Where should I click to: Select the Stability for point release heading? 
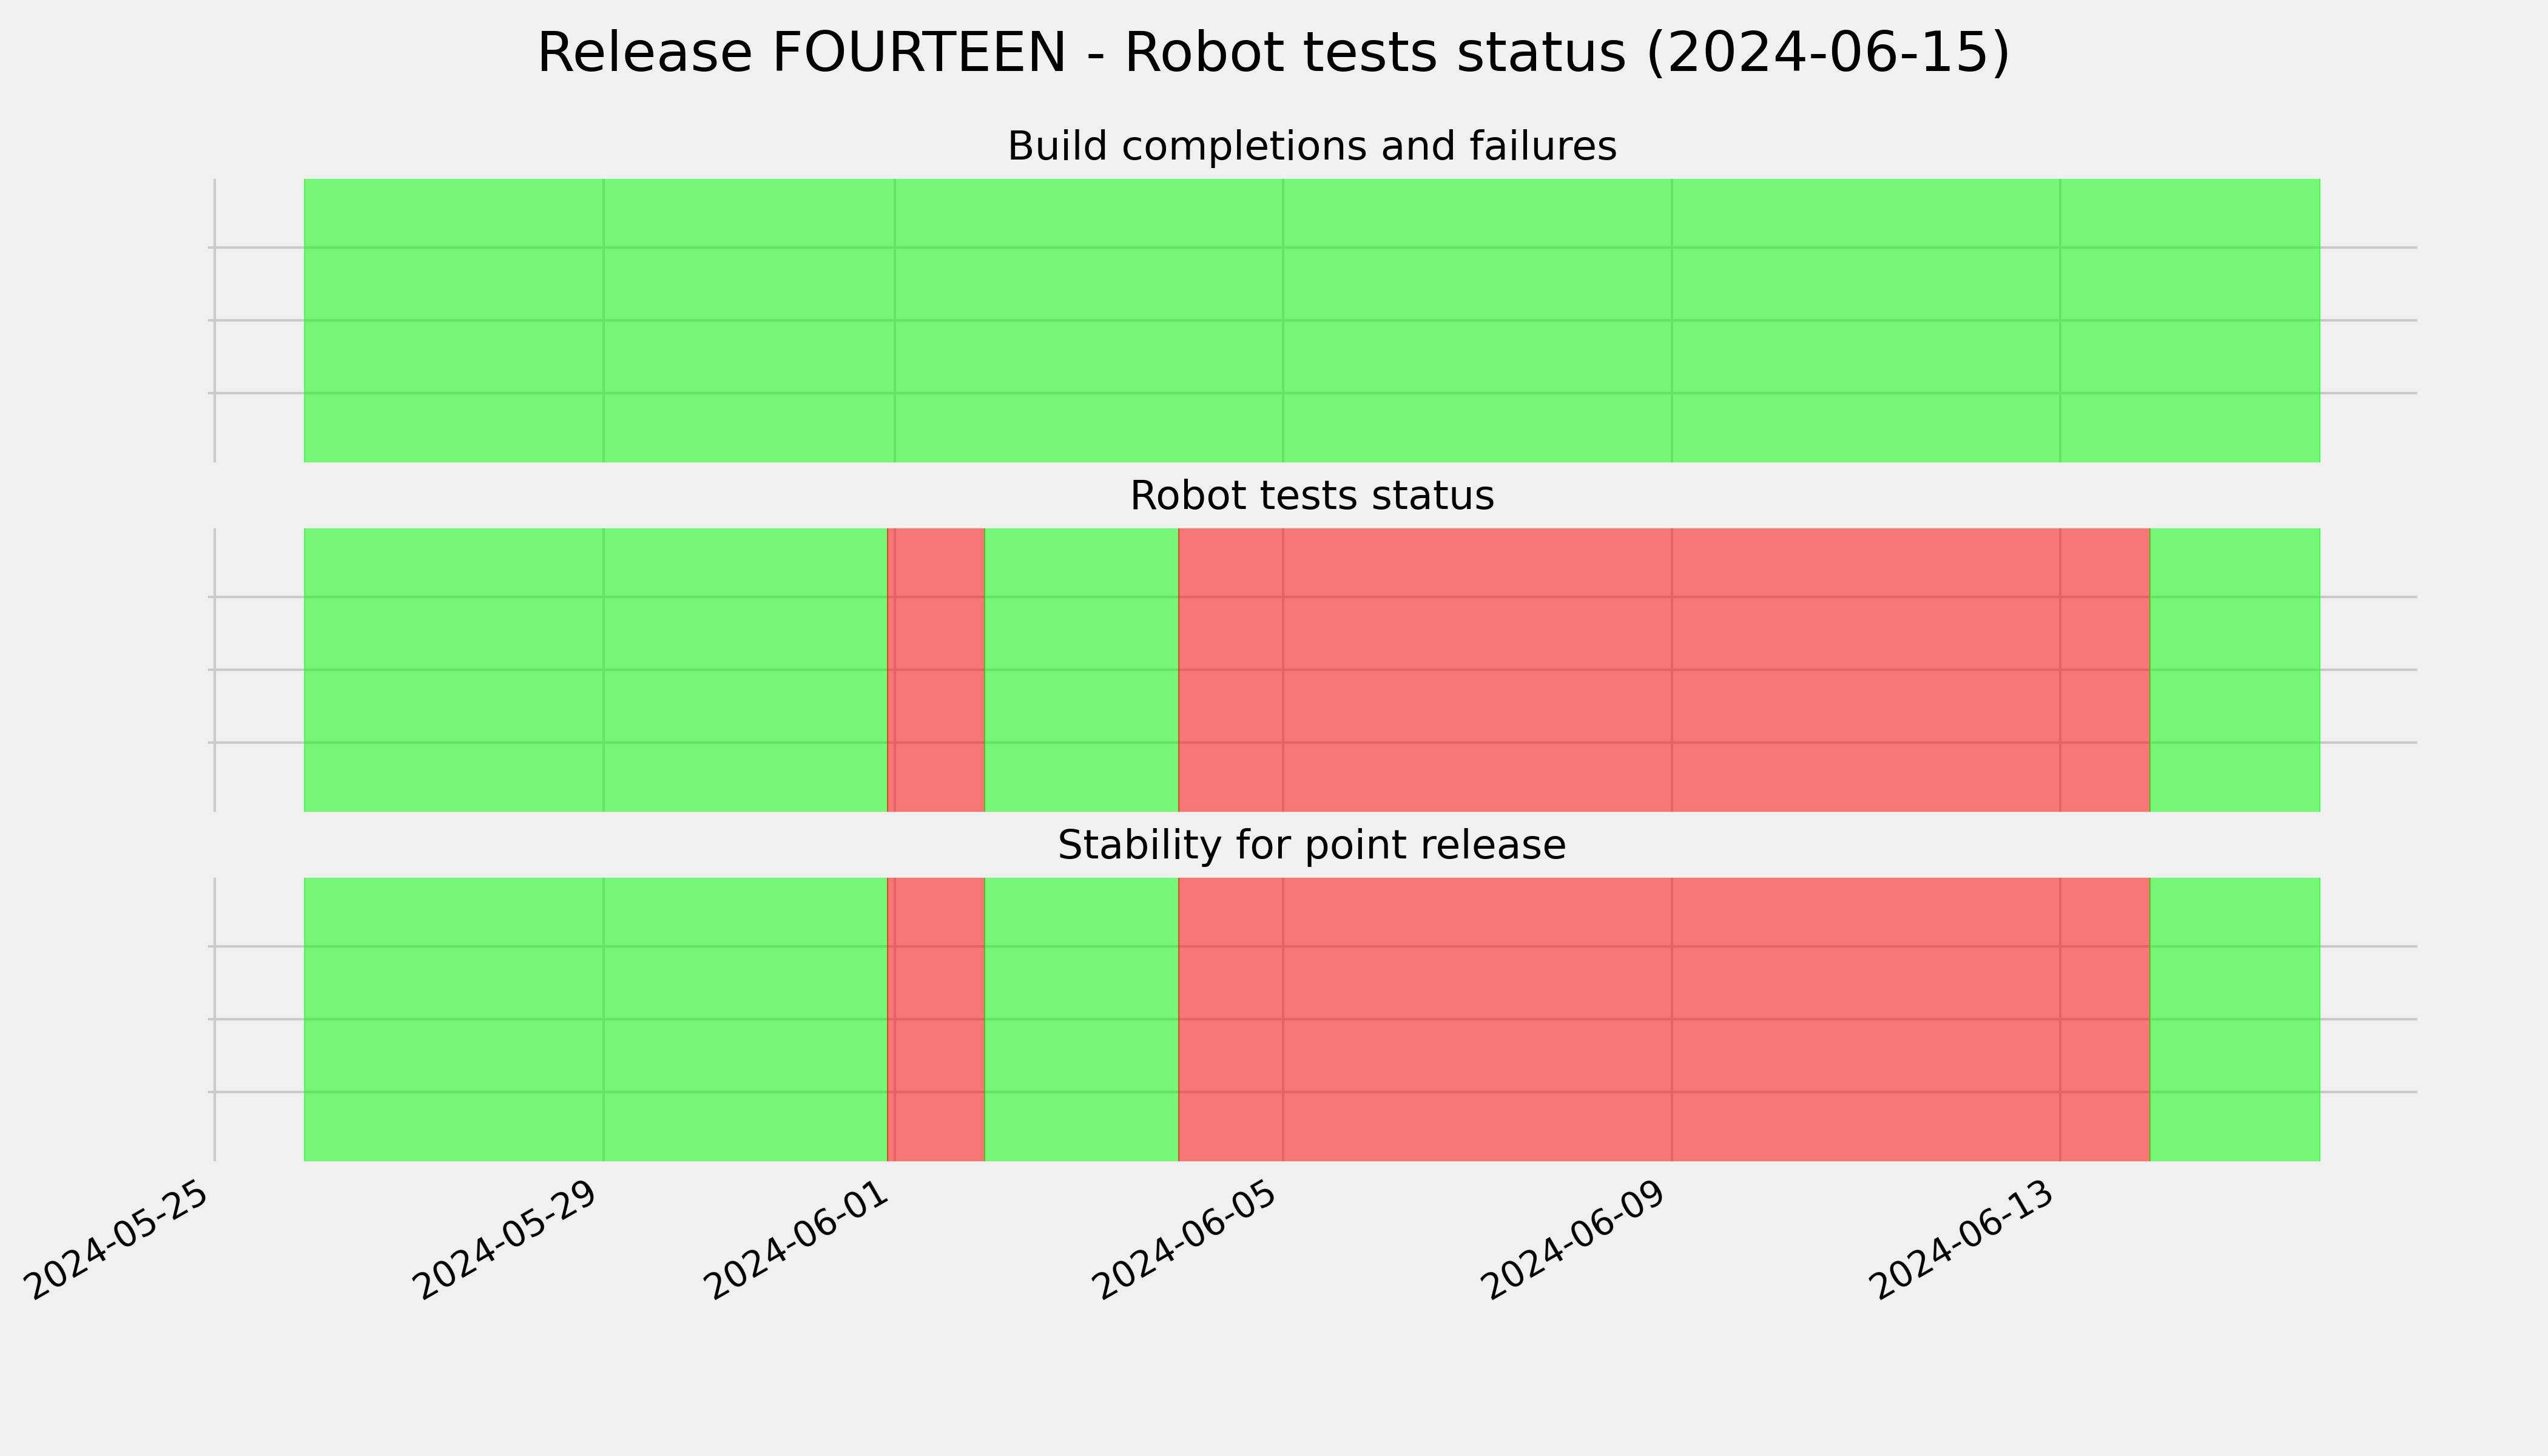[1311, 845]
